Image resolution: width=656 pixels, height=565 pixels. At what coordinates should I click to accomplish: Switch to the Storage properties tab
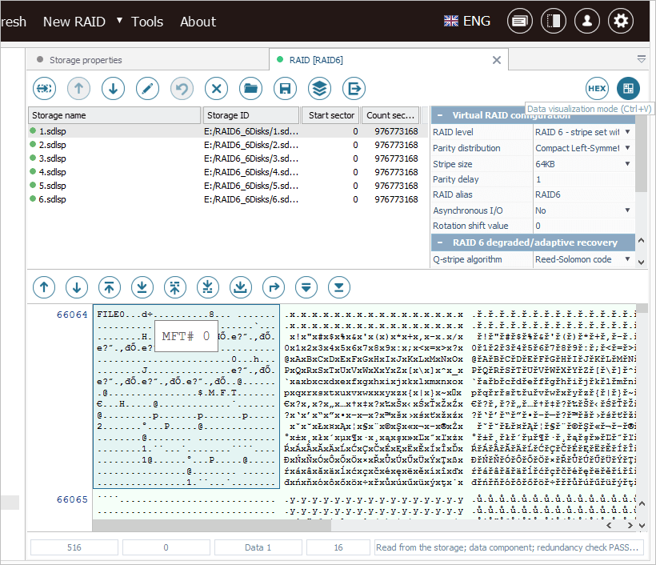85,60
